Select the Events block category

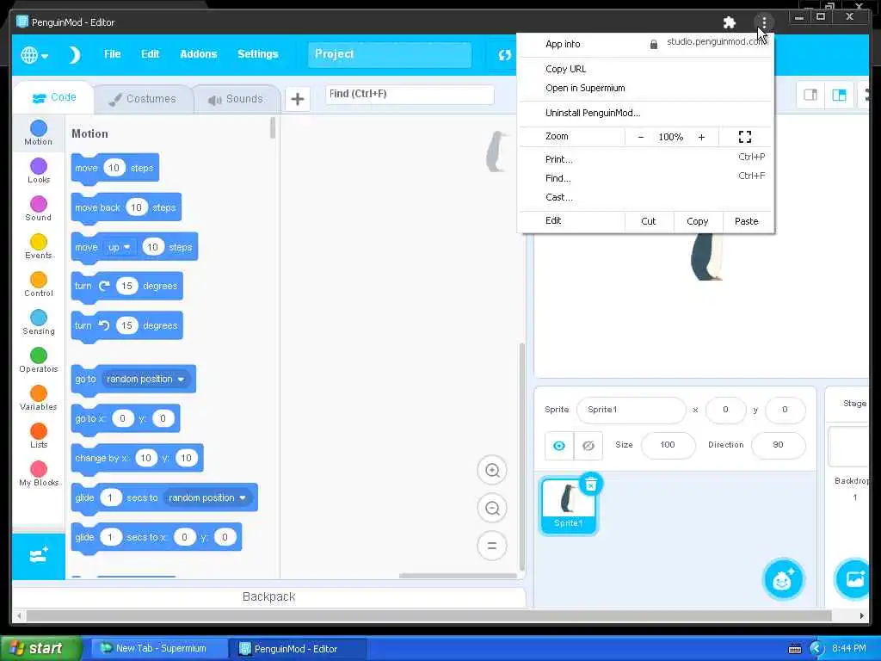pyautogui.click(x=38, y=247)
